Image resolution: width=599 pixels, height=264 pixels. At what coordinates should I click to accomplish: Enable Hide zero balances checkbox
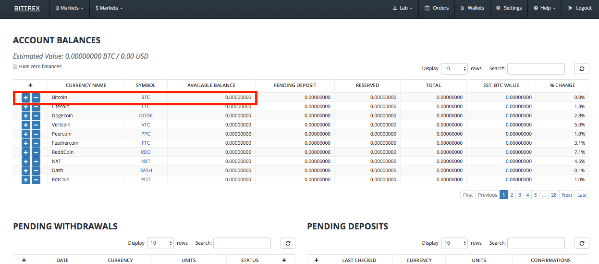pyautogui.click(x=15, y=66)
